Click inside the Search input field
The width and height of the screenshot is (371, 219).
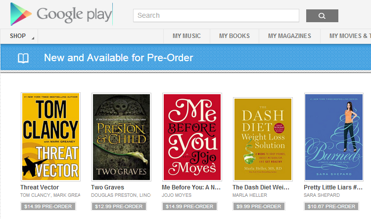[x=216, y=16]
